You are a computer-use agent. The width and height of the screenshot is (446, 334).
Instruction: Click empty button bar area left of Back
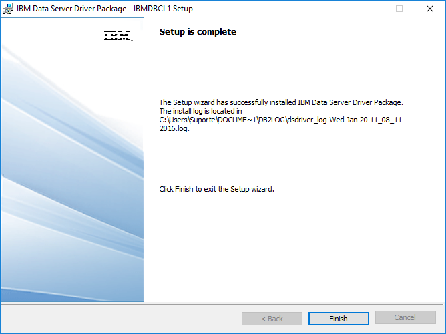[120, 318]
